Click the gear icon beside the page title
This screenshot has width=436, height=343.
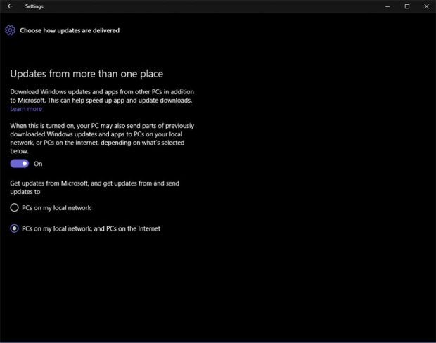10,30
